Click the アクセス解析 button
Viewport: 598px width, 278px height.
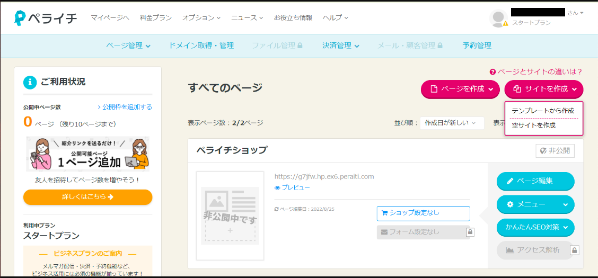click(535, 250)
